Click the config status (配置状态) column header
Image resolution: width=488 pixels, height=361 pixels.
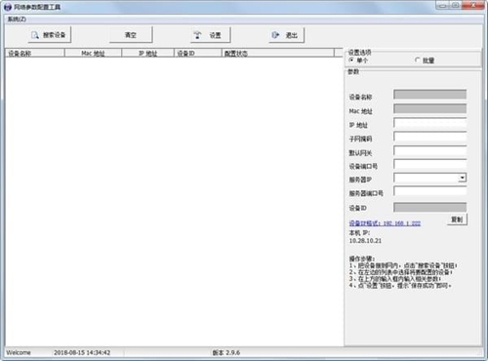click(x=278, y=53)
